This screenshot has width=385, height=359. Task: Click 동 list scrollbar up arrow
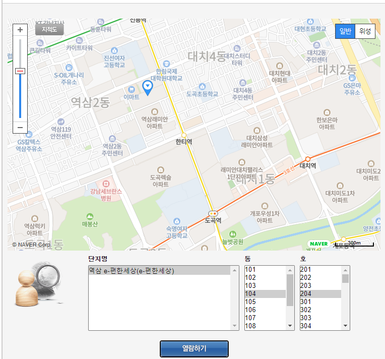[x=290, y=270]
